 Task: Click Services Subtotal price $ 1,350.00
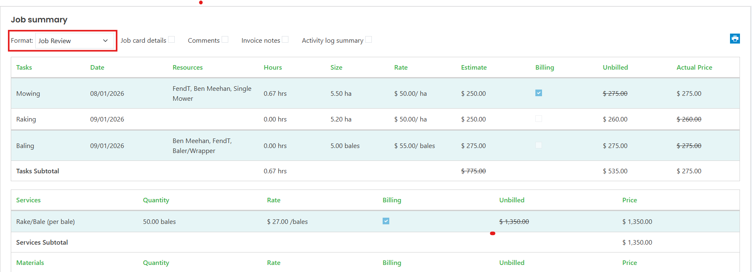click(637, 242)
